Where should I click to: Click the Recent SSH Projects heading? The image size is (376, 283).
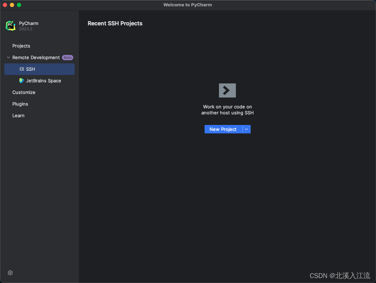tap(115, 23)
